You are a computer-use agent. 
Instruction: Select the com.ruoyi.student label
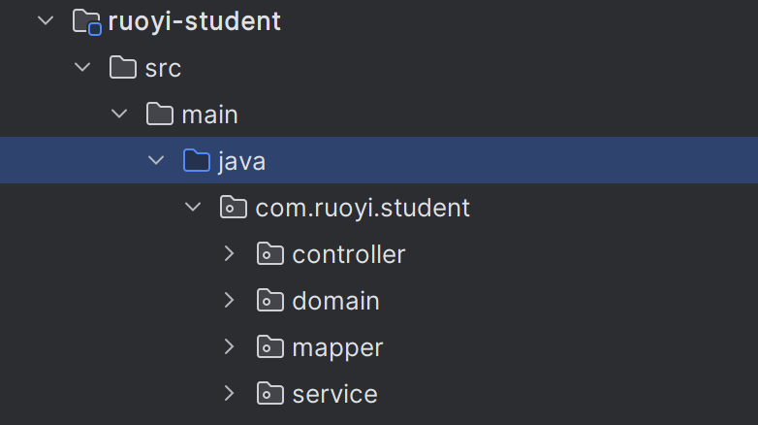tap(363, 208)
